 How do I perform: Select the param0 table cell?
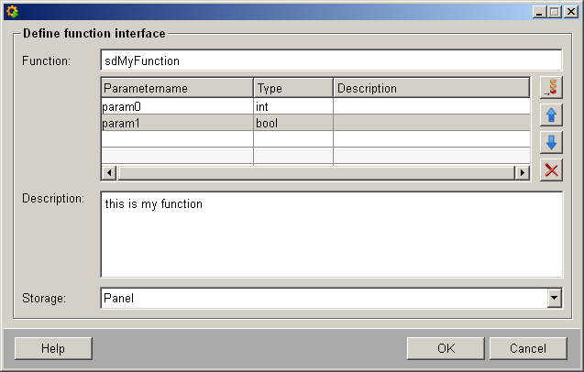(x=177, y=106)
